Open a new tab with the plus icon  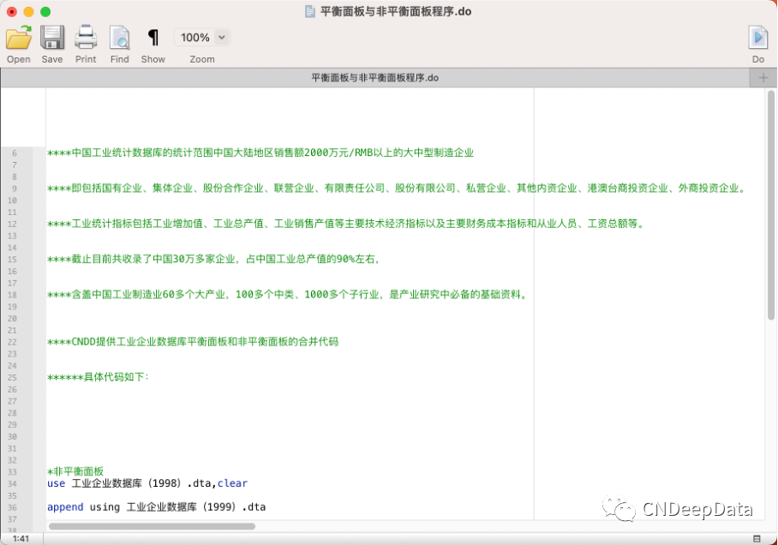pyautogui.click(x=763, y=77)
